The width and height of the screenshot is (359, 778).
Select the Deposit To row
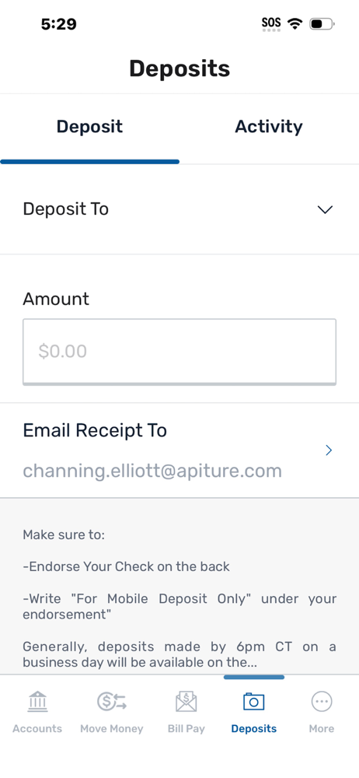[179, 209]
